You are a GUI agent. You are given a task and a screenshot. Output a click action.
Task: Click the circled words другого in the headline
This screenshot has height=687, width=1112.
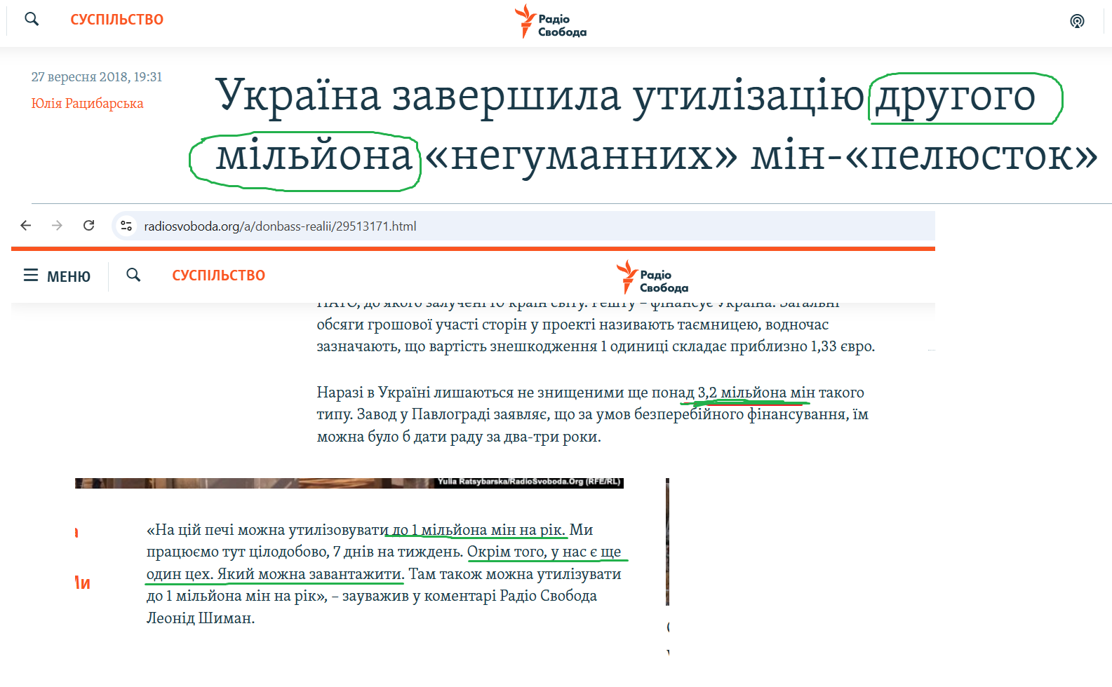pyautogui.click(x=956, y=96)
